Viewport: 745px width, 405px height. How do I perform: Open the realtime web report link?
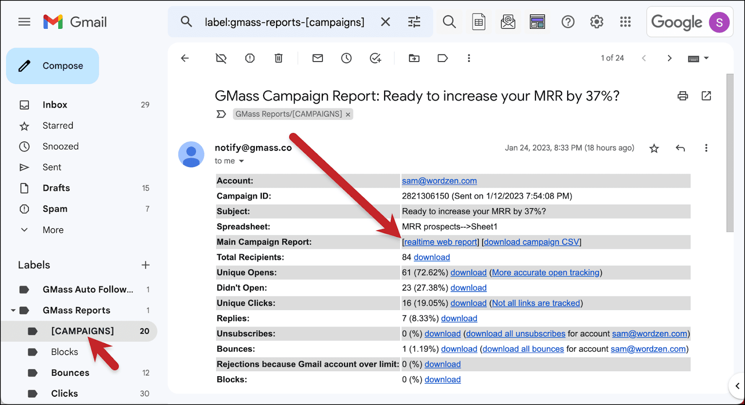[440, 242]
